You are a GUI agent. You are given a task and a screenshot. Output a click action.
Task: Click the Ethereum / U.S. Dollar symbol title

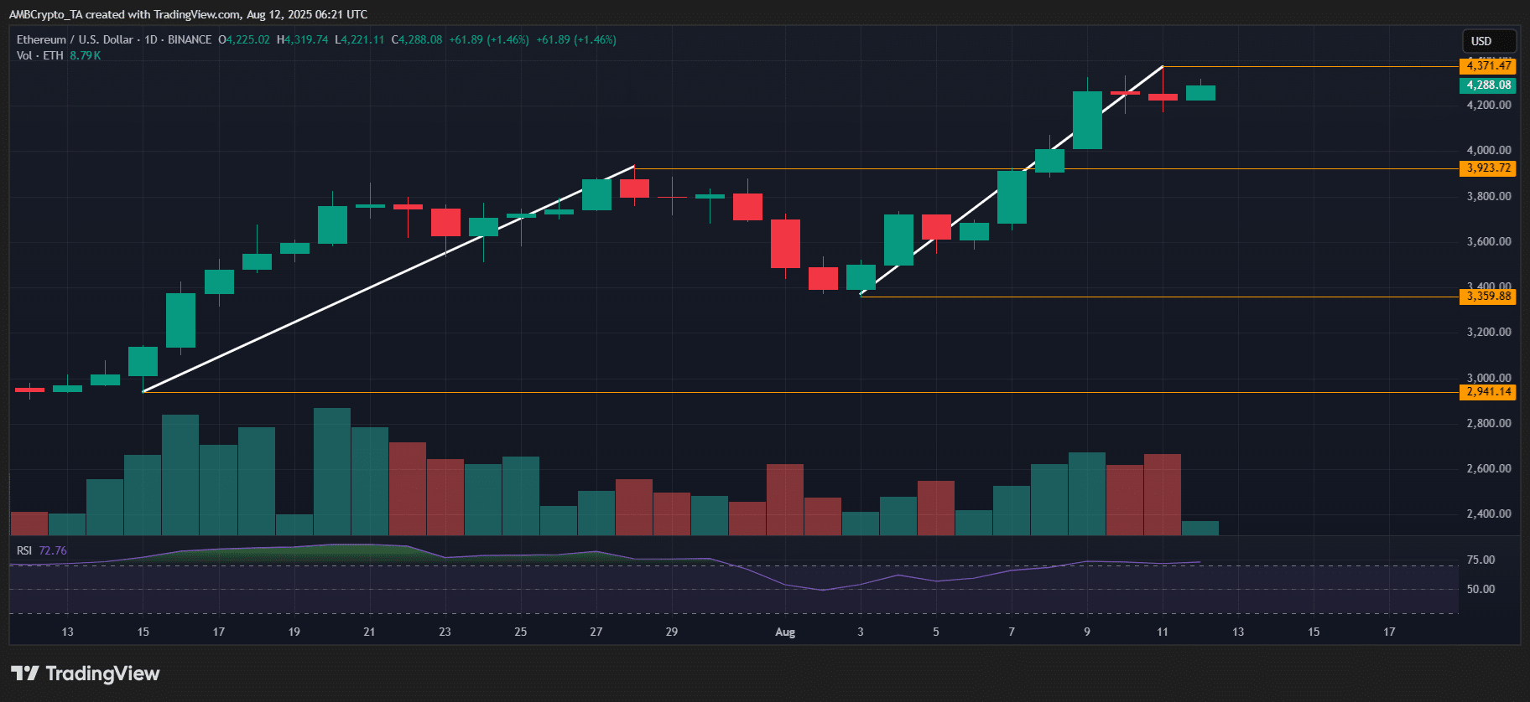[75, 39]
